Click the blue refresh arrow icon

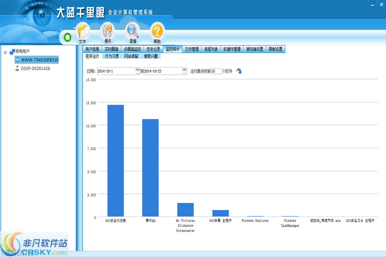[x=239, y=72]
